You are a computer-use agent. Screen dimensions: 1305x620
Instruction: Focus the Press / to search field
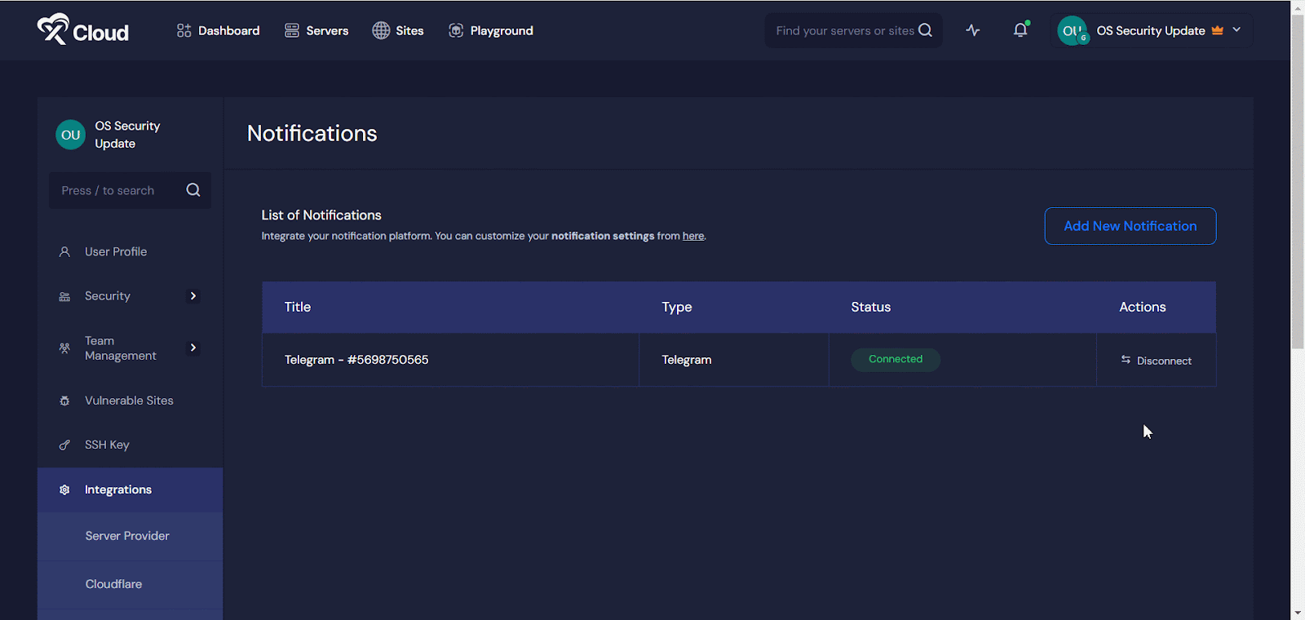coord(130,190)
